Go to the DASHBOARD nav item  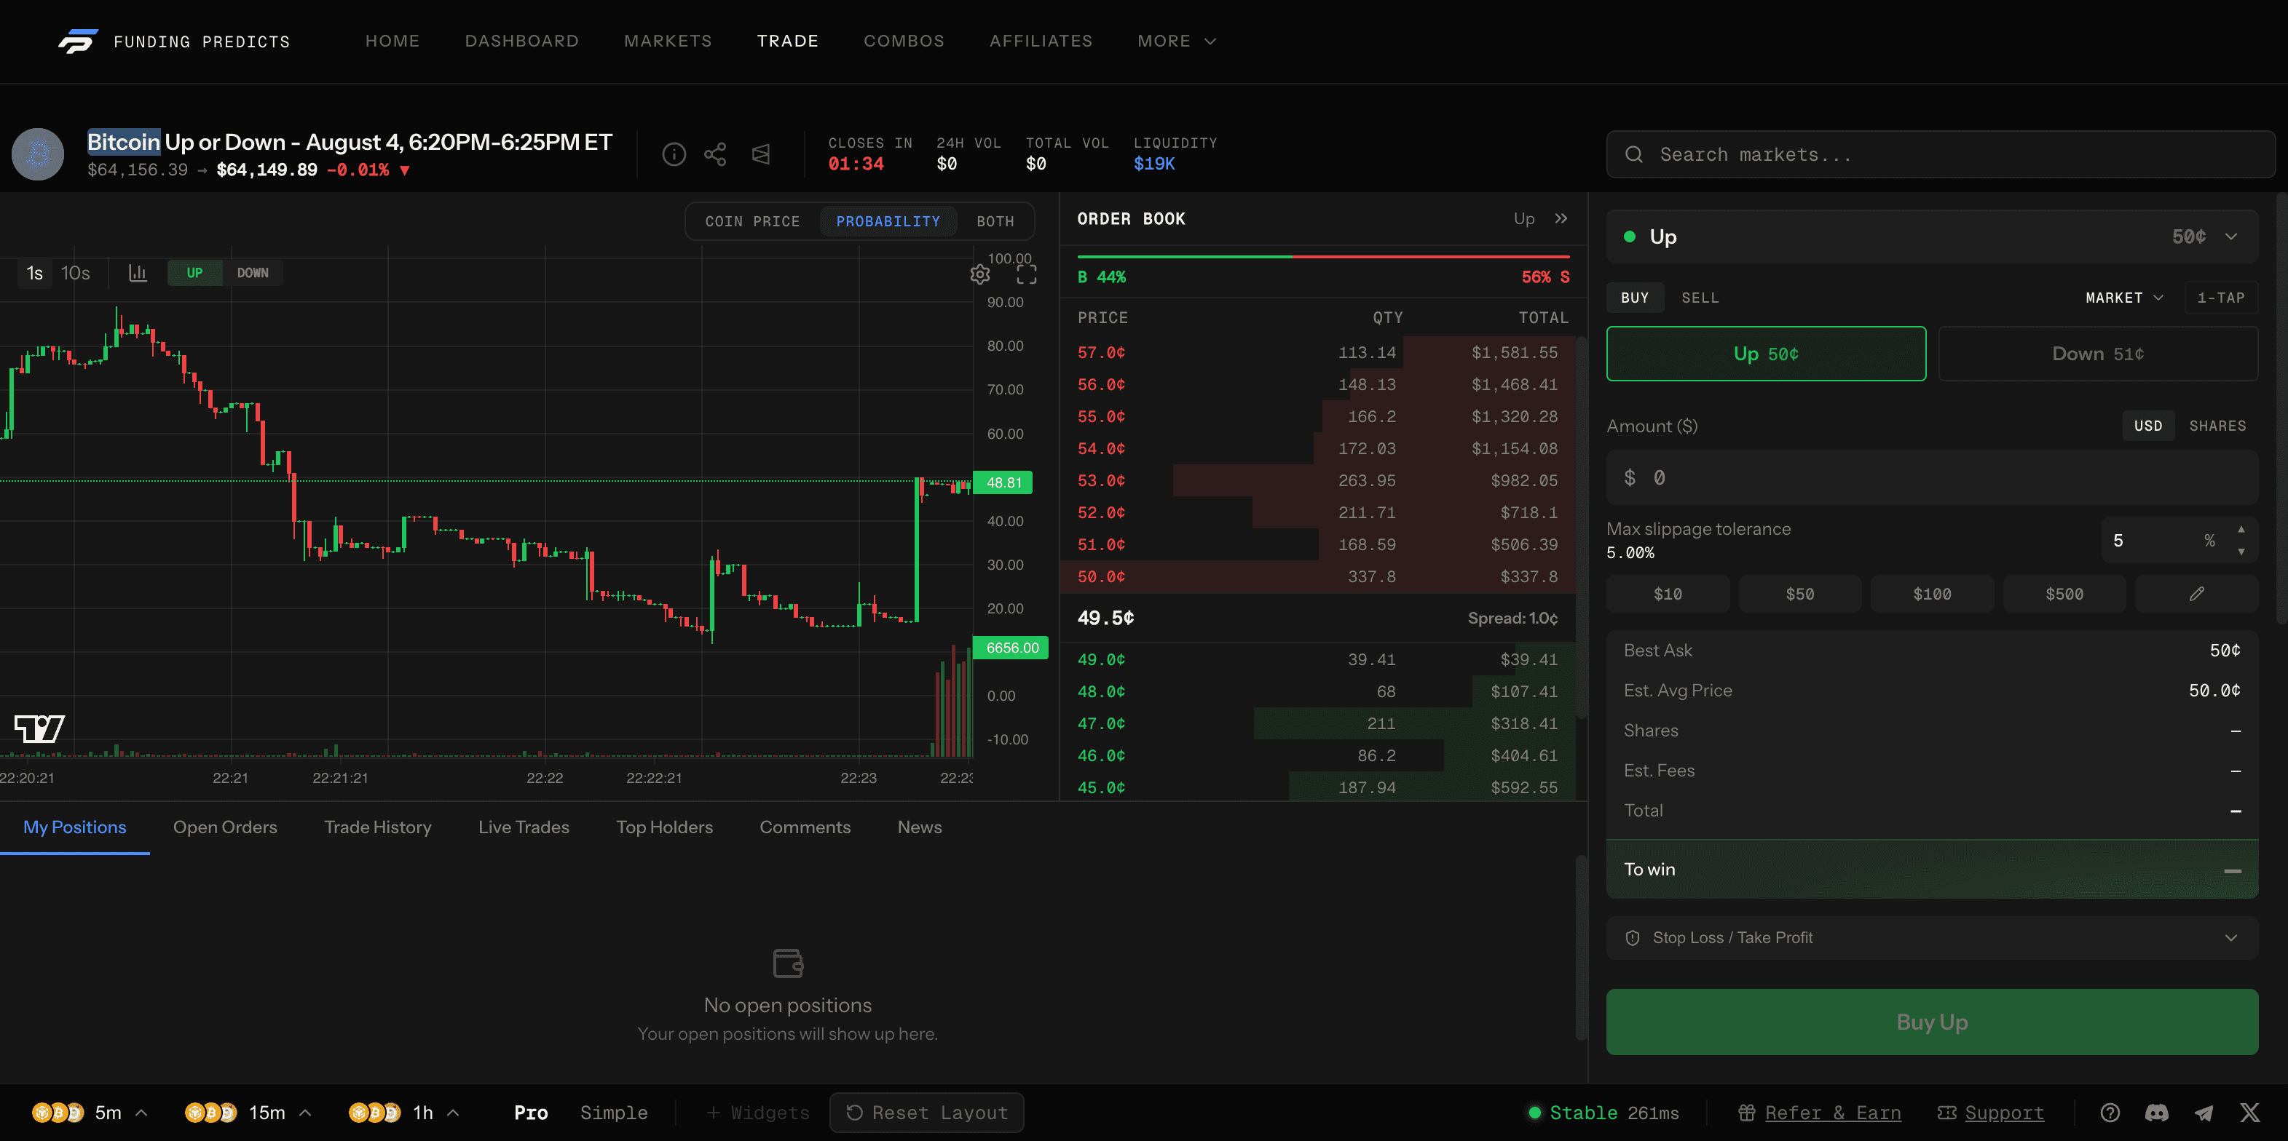pos(521,41)
